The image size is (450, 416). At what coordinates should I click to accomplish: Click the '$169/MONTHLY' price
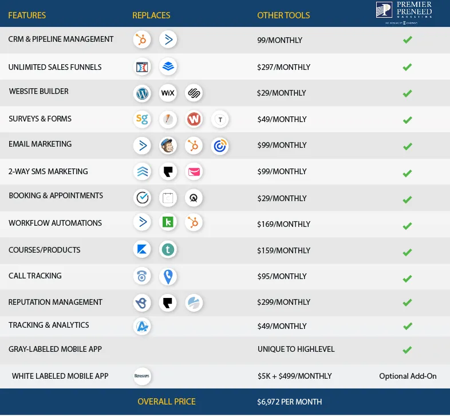[x=284, y=224]
